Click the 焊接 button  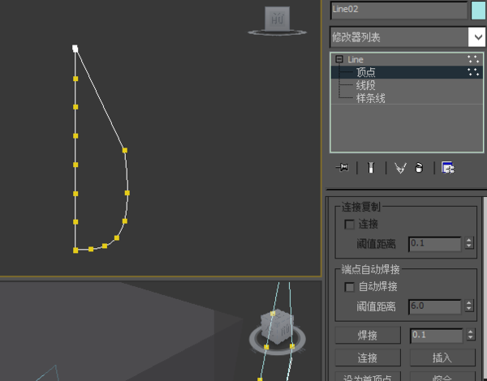pyautogui.click(x=368, y=335)
